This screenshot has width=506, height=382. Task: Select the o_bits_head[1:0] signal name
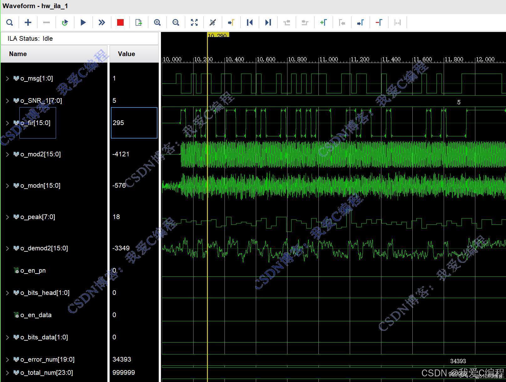point(45,293)
